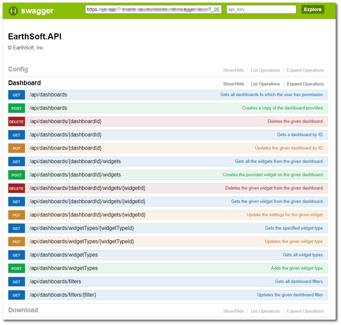Click 'Gets a dashboard by ID.' description

point(300,135)
